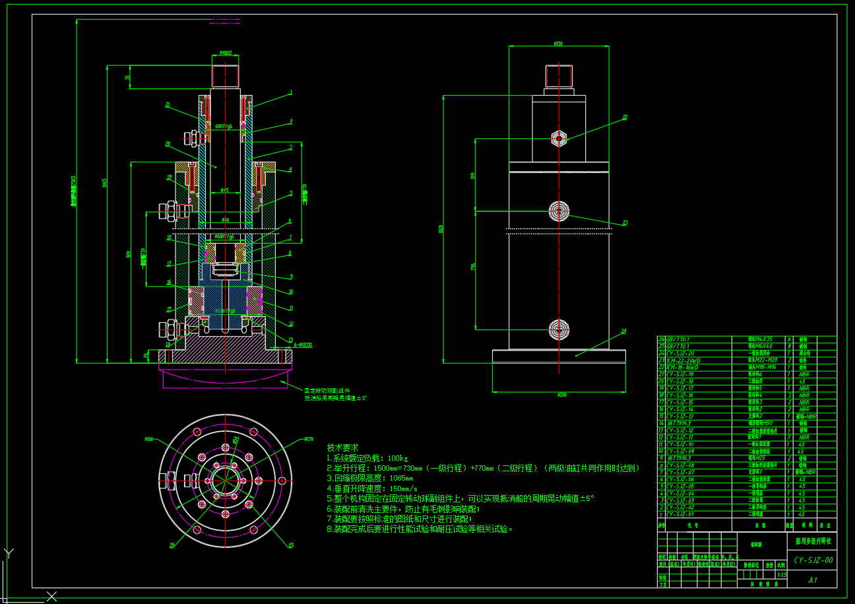Click the M40x2 thread dimension at top
Screen dimensions: 855x604
tap(226, 51)
